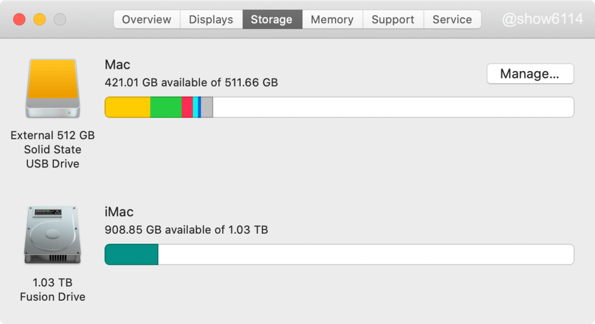Open the Overview tab
Screen dimensions: 595x324
147,19
